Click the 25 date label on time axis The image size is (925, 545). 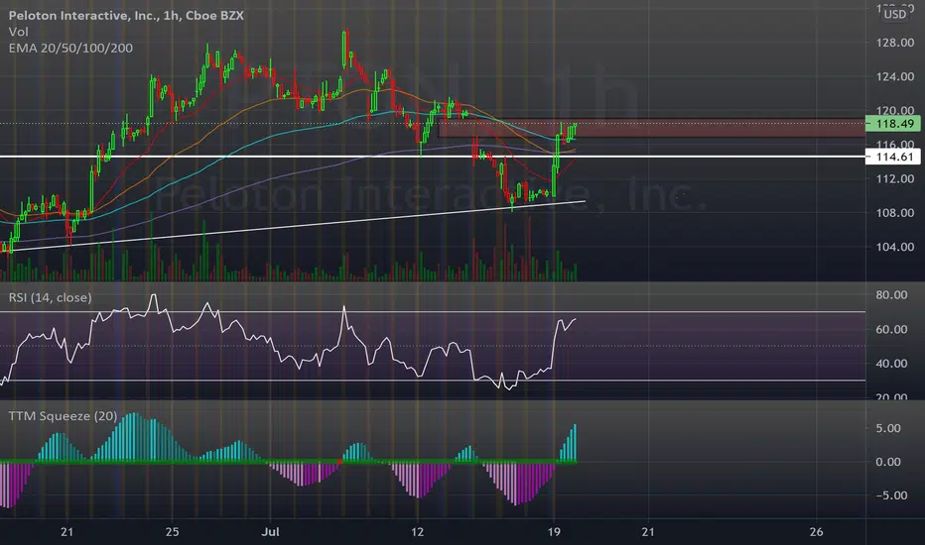tap(172, 532)
